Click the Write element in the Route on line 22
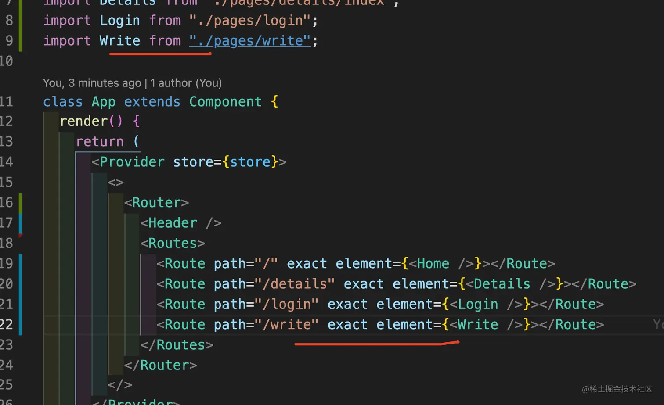The width and height of the screenshot is (664, 405). [x=486, y=325]
